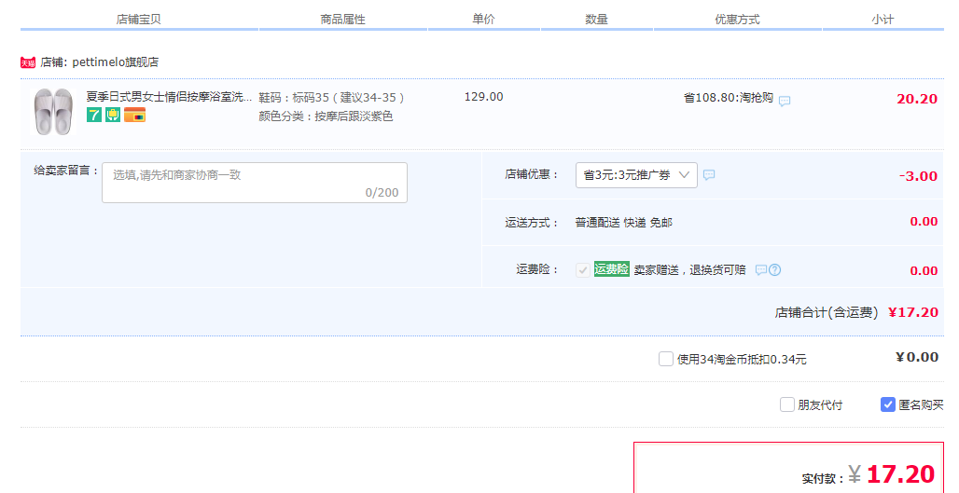Click the green shield guarantee badge icon
Image resolution: width=959 pixels, height=493 pixels.
tap(113, 115)
